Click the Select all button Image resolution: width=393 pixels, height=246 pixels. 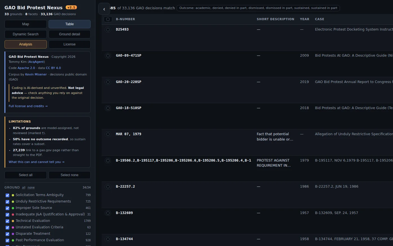click(26, 175)
